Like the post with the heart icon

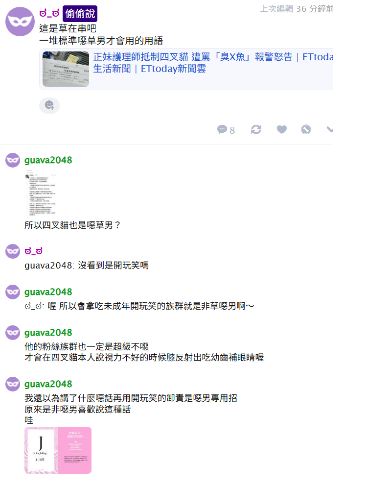(282, 129)
